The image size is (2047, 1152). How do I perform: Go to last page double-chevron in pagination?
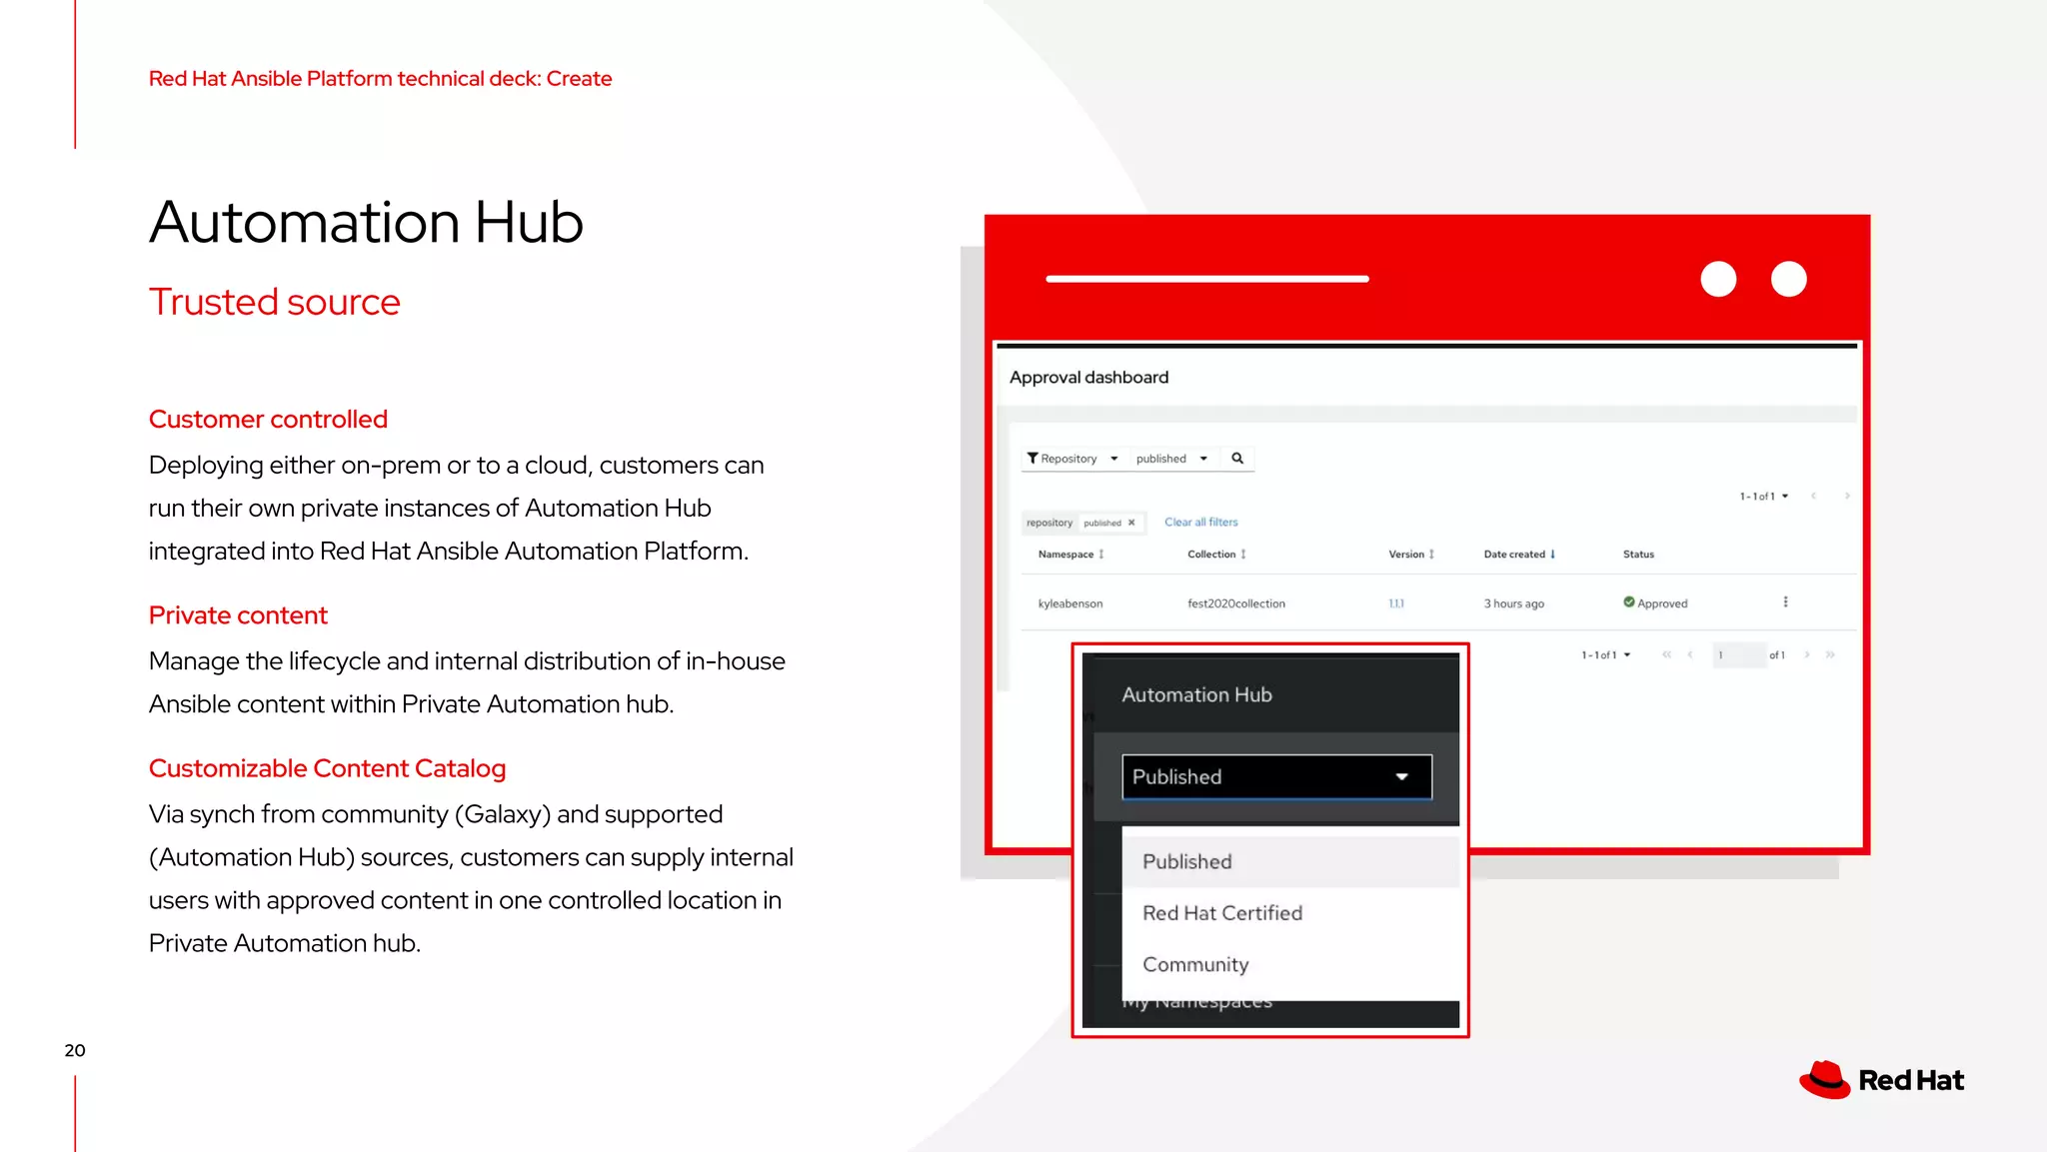pyautogui.click(x=1830, y=655)
